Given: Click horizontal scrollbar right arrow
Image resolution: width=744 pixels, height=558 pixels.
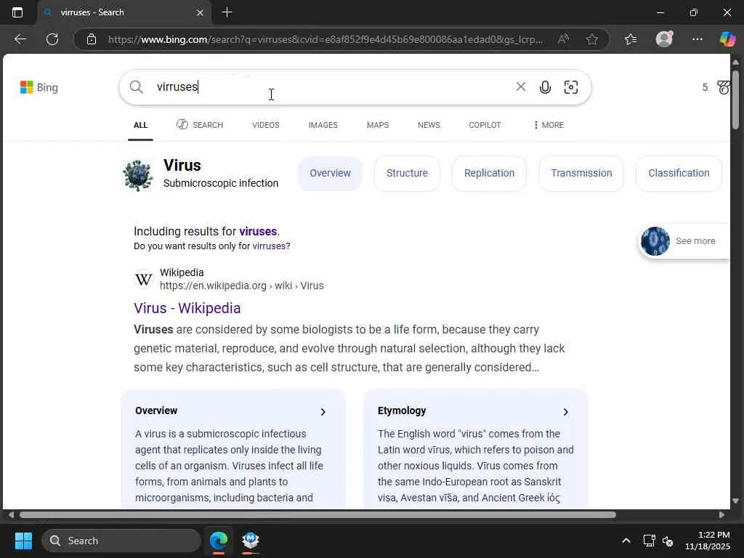Looking at the screenshot, I should coord(721,515).
